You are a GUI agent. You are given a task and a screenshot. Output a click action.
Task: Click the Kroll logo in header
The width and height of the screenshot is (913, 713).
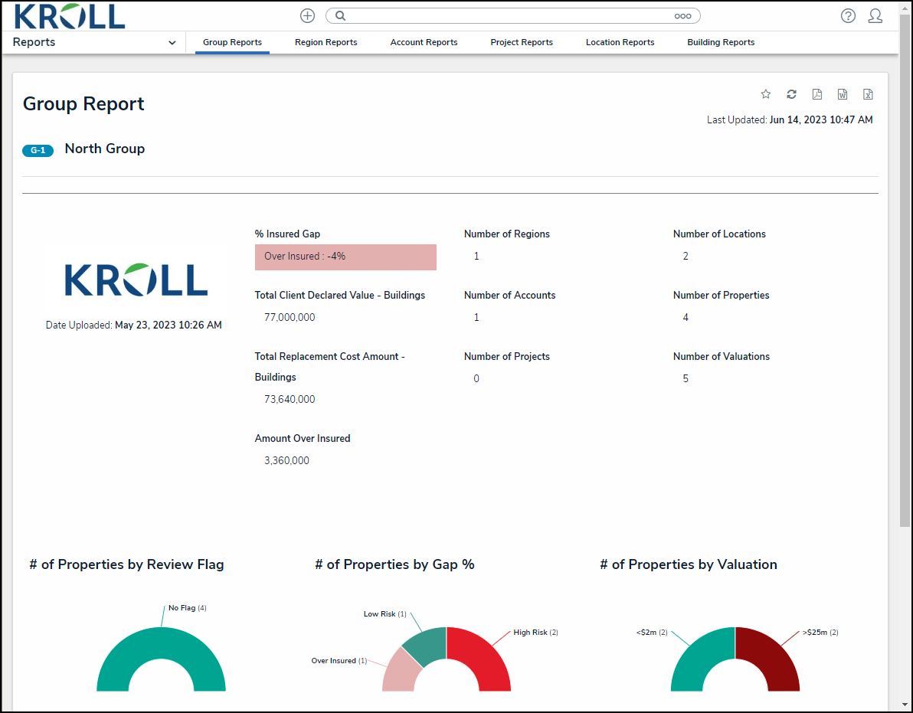[69, 16]
